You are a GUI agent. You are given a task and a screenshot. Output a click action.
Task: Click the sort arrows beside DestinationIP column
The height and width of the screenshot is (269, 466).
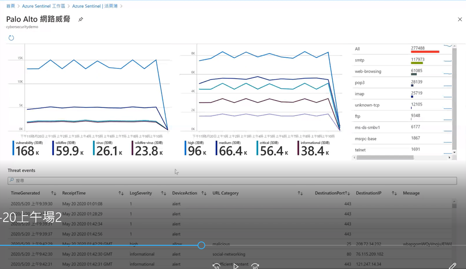394,193
